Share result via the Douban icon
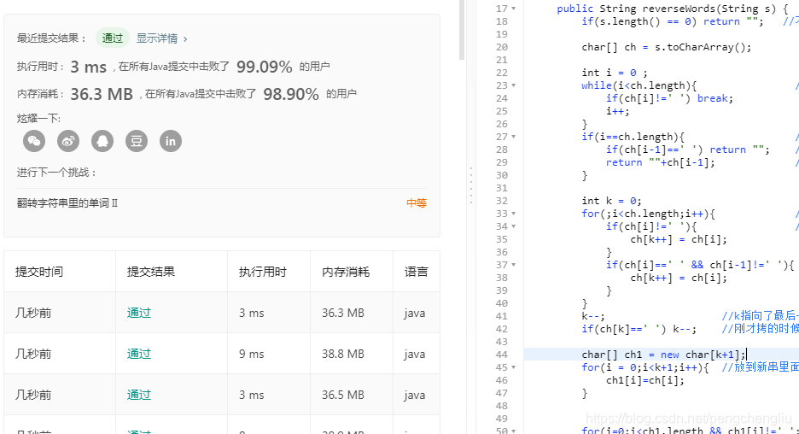This screenshot has width=799, height=434. (137, 141)
